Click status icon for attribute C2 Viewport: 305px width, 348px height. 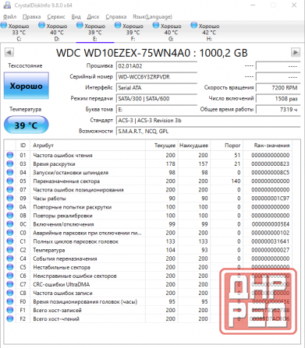coord(10,250)
